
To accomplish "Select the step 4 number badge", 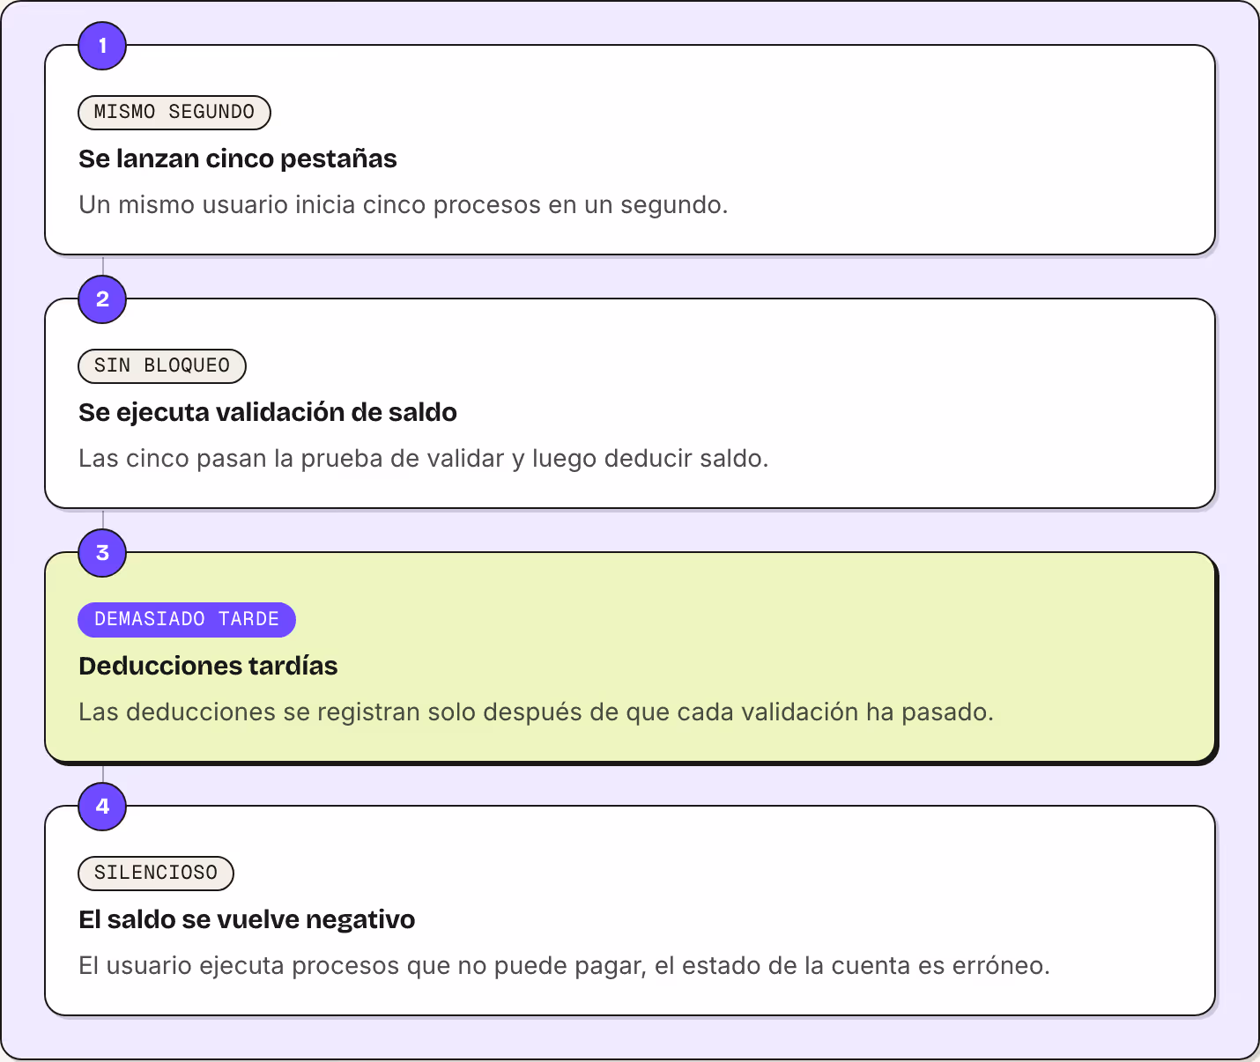I will (102, 807).
